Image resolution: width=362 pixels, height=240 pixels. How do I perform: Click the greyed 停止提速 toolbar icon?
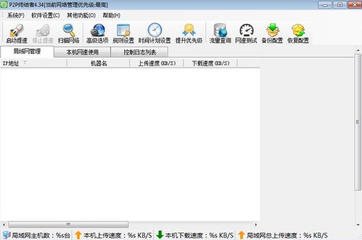coord(43,30)
